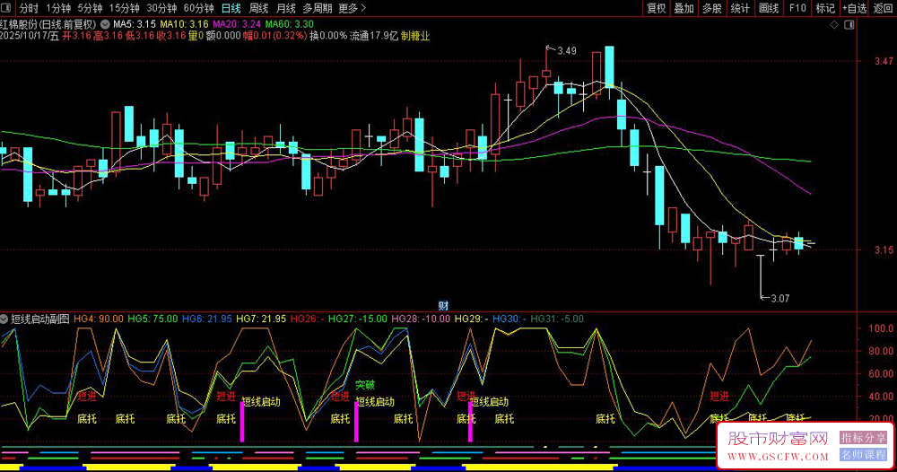The image size is (897, 472).
Task: Click the 复权 button
Action: coord(657,8)
